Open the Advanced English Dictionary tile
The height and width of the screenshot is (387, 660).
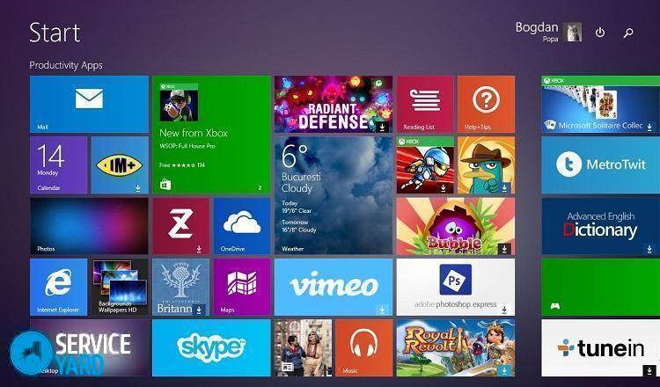[x=600, y=226]
